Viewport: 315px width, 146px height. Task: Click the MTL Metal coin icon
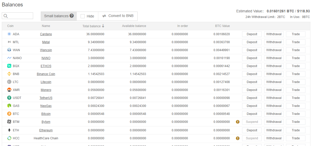(9, 42)
